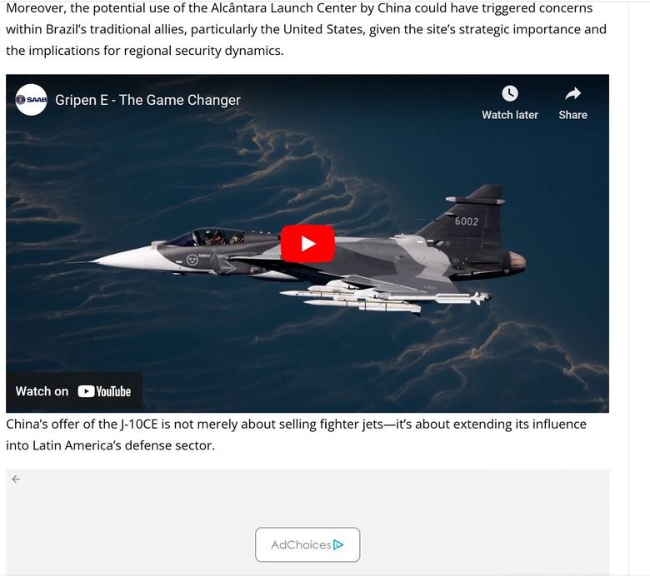Click the jet's tail number 6002
Image resolution: width=650 pixels, height=576 pixels.
pos(467,221)
